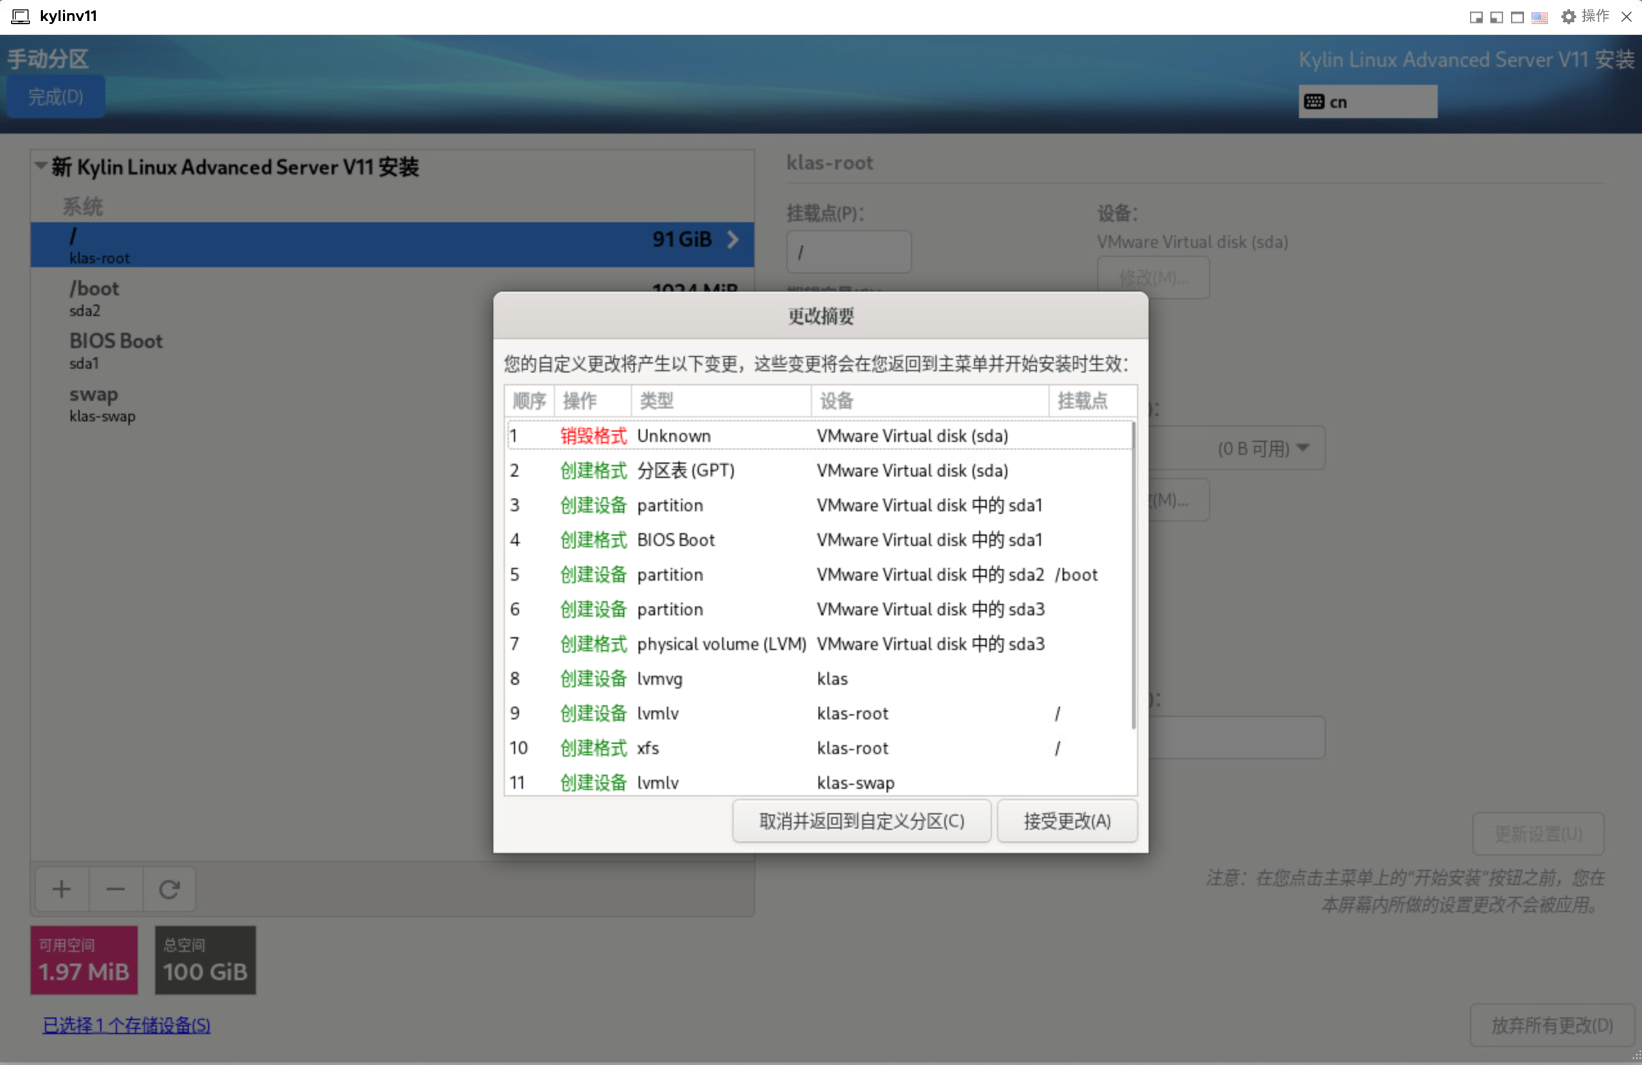This screenshot has width=1642, height=1065.
Task: Click the remove mount point minus icon
Action: (115, 889)
